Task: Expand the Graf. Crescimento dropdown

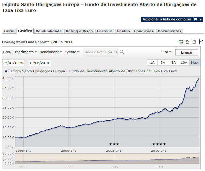Action: coord(20,52)
